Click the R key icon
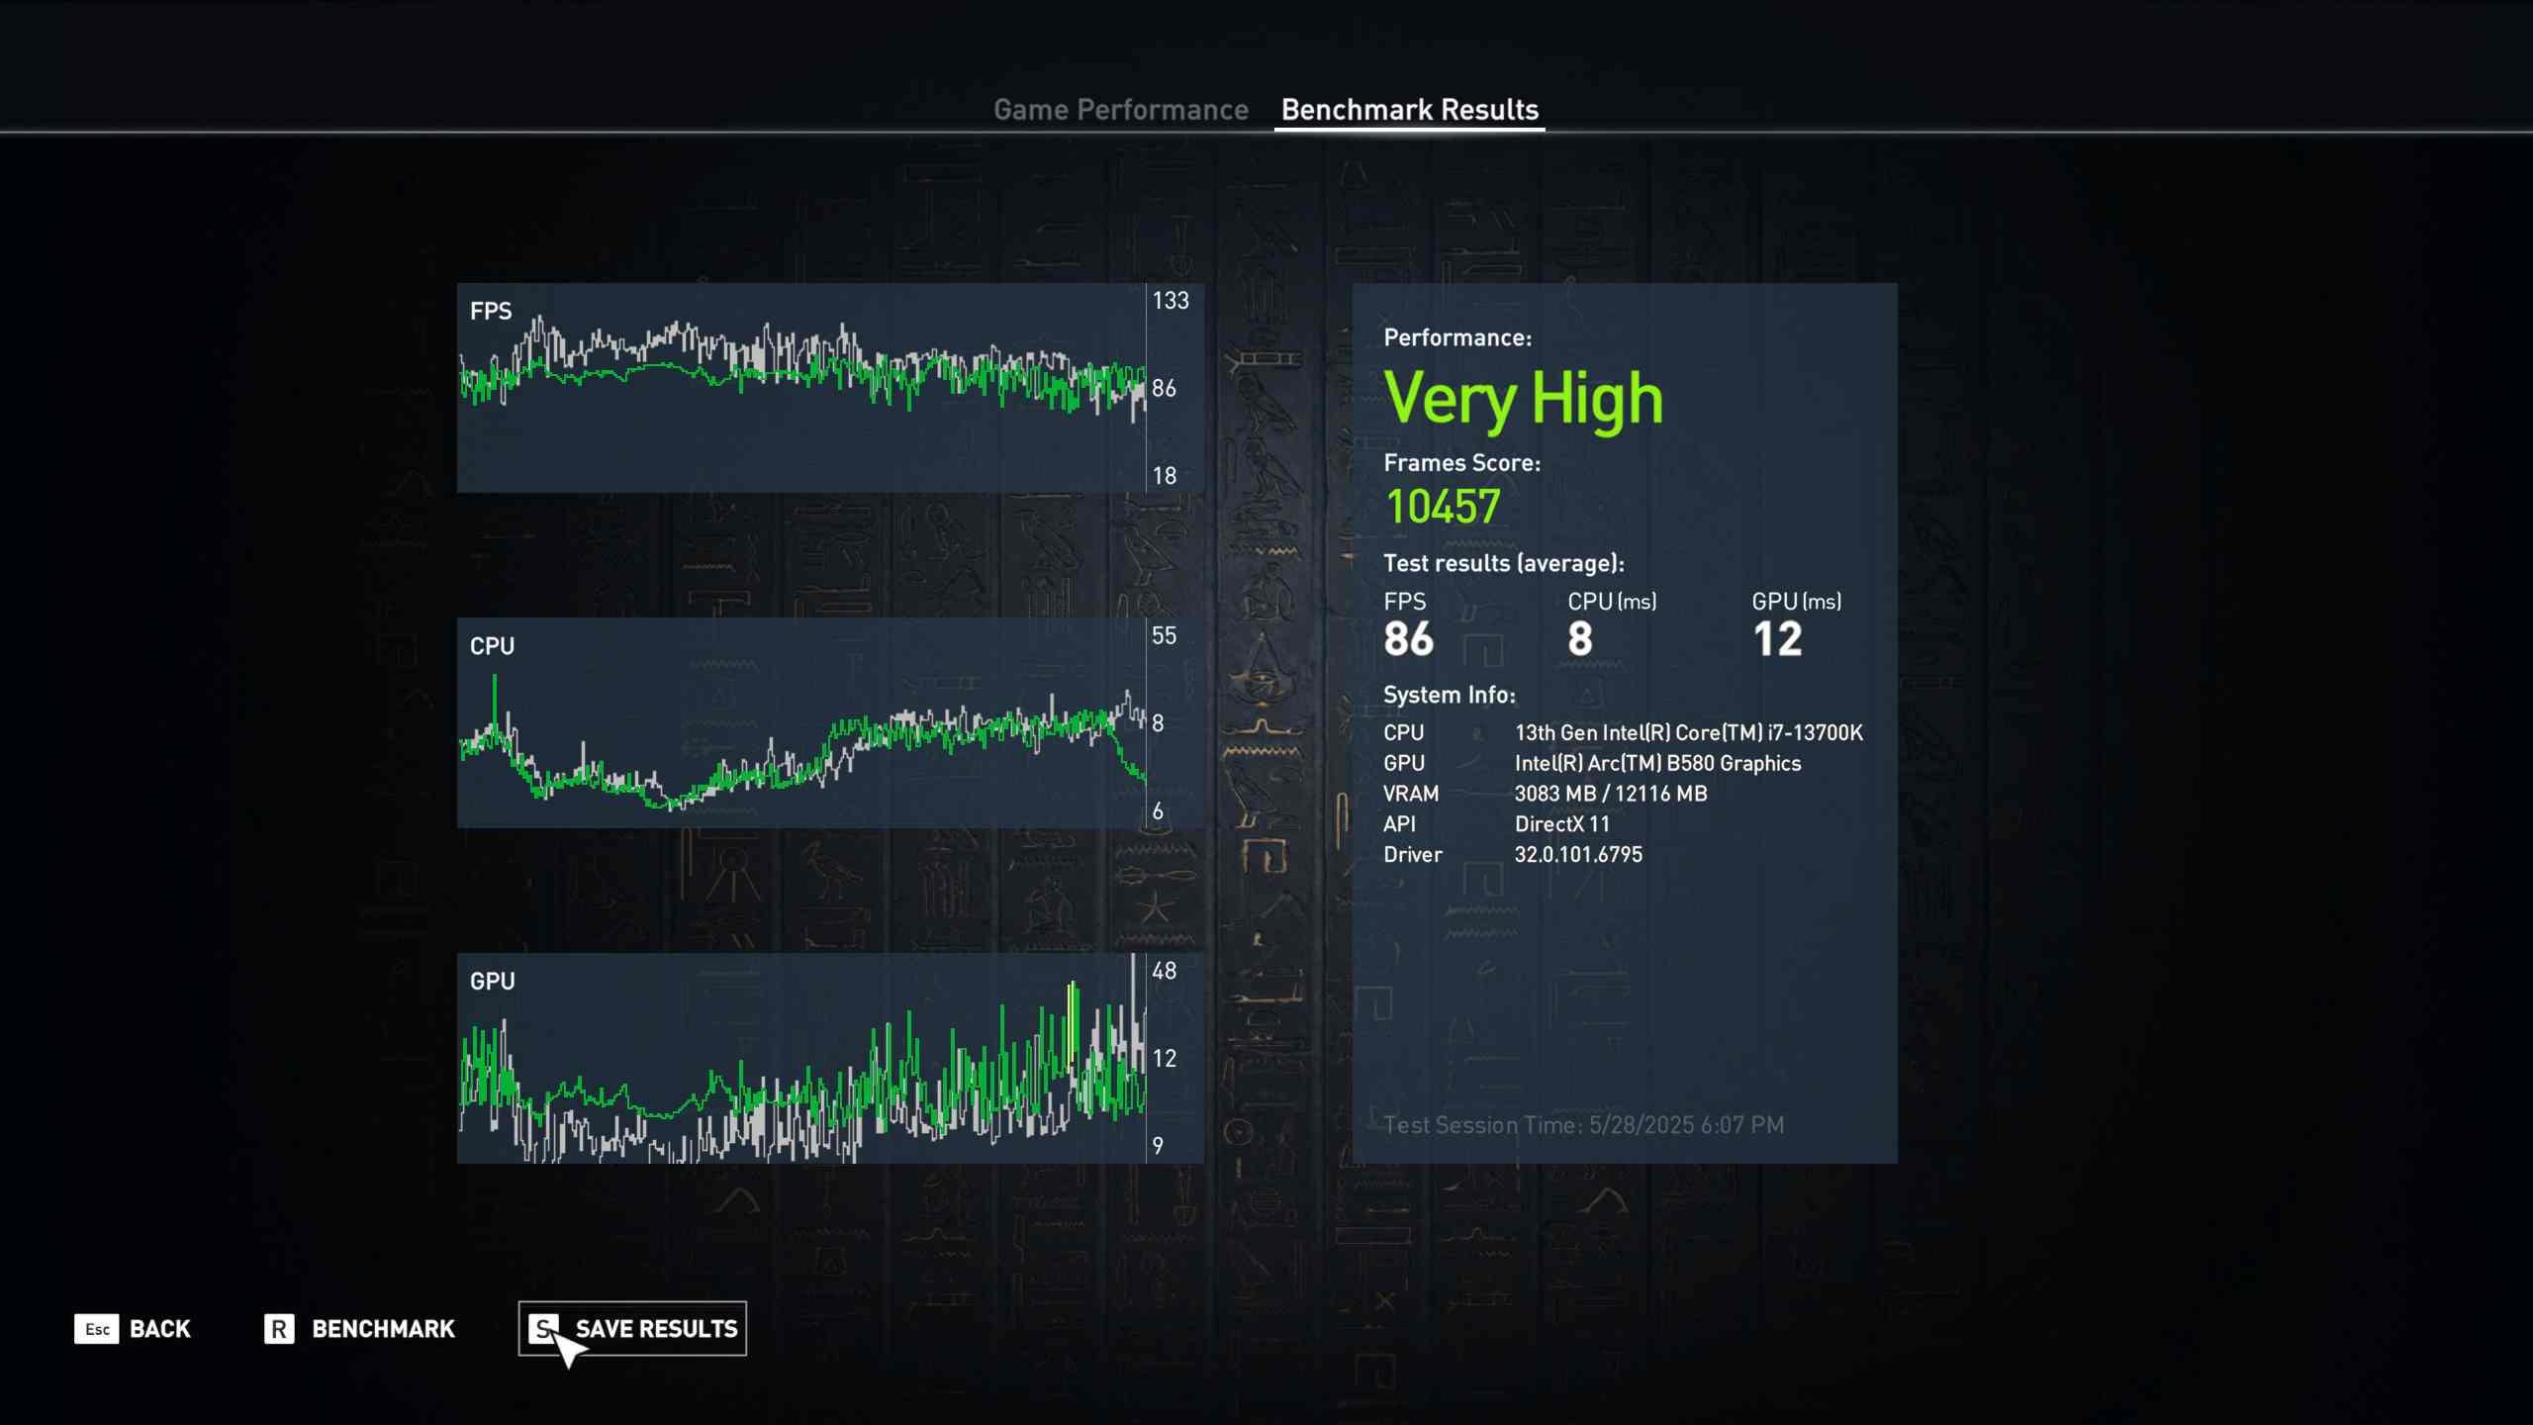The width and height of the screenshot is (2533, 1425). (x=279, y=1328)
